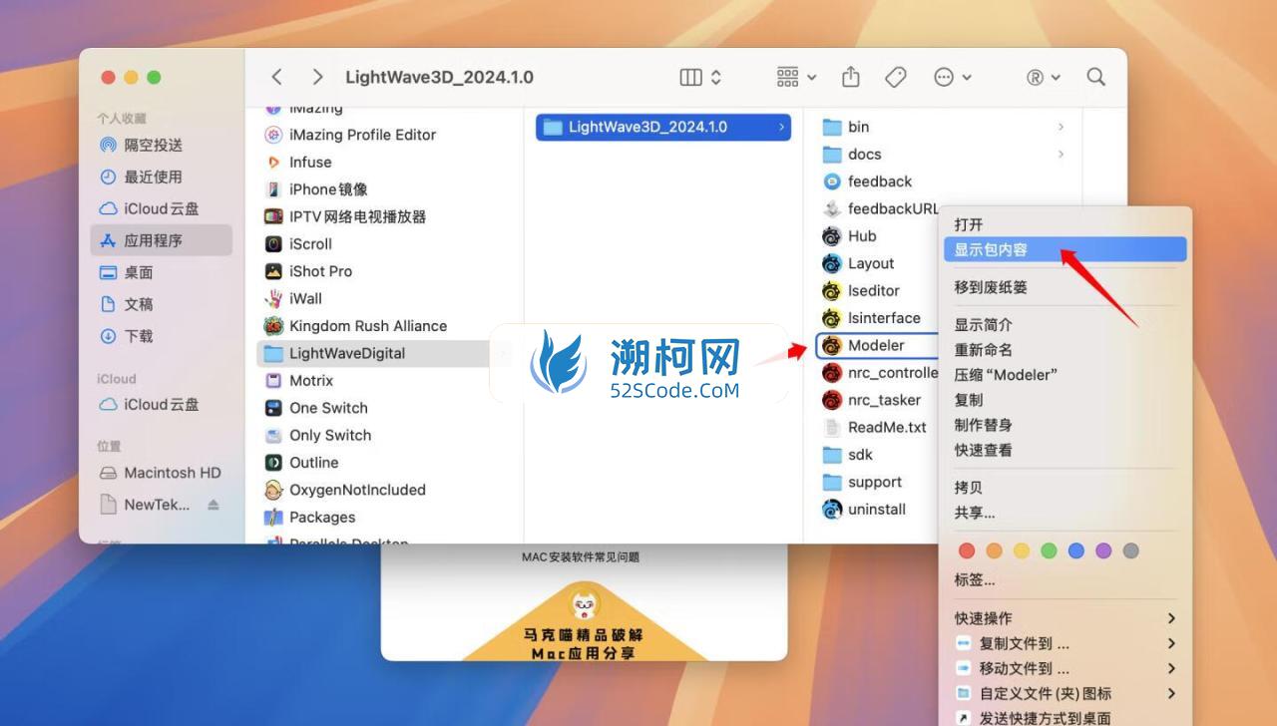Click the Finder search magnifier icon
The image size is (1277, 726).
tap(1095, 77)
